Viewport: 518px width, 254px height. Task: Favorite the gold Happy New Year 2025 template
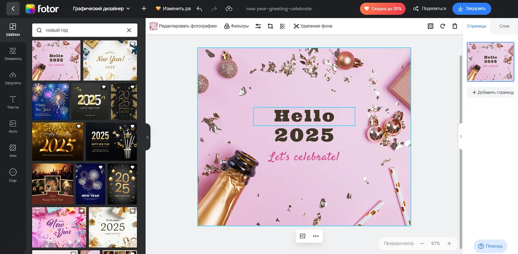pyautogui.click(x=79, y=127)
